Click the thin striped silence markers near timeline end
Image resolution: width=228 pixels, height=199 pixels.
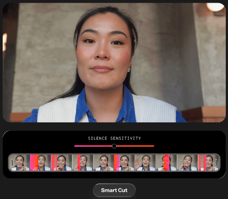[202, 163]
